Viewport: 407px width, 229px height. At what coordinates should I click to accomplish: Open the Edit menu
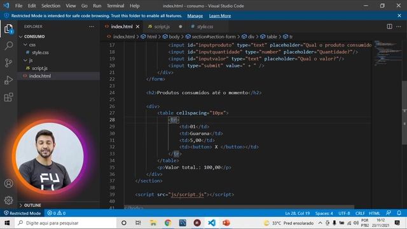tap(32, 6)
